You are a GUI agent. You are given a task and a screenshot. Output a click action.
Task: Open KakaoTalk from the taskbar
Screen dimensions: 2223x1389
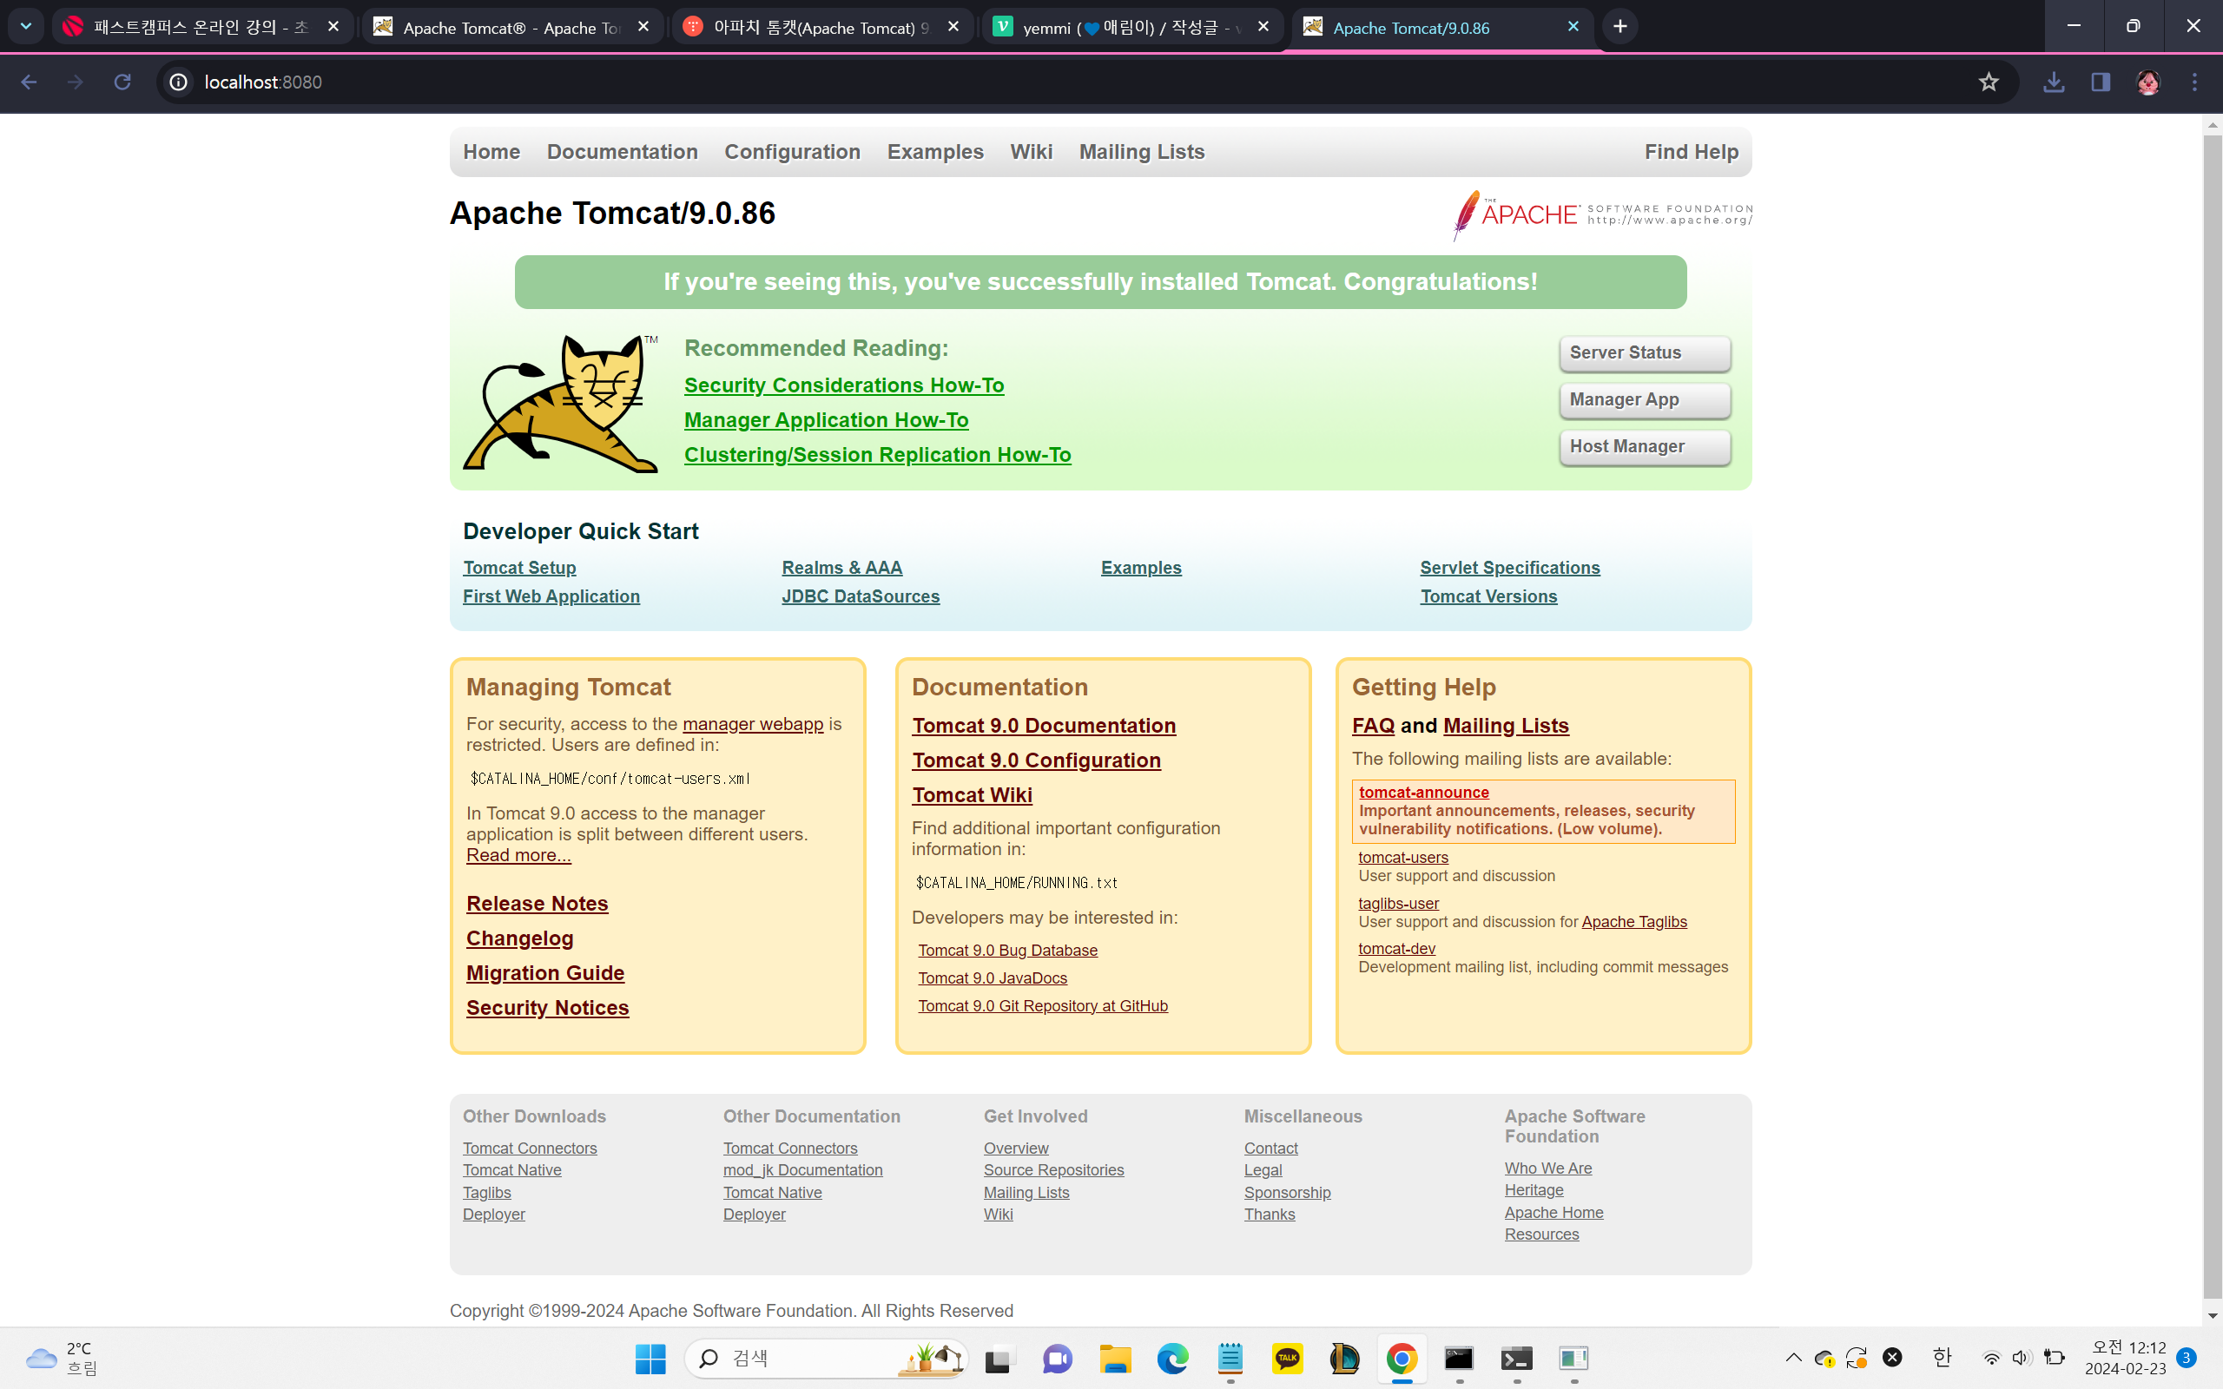point(1287,1358)
